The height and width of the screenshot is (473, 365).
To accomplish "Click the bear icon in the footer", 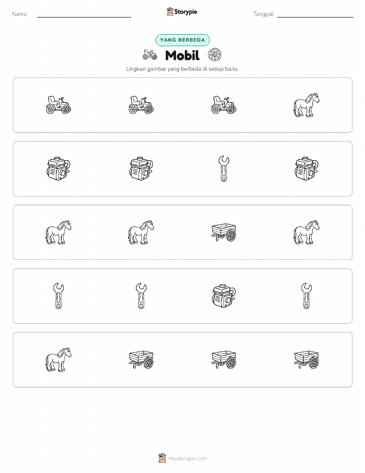I will pyautogui.click(x=162, y=458).
